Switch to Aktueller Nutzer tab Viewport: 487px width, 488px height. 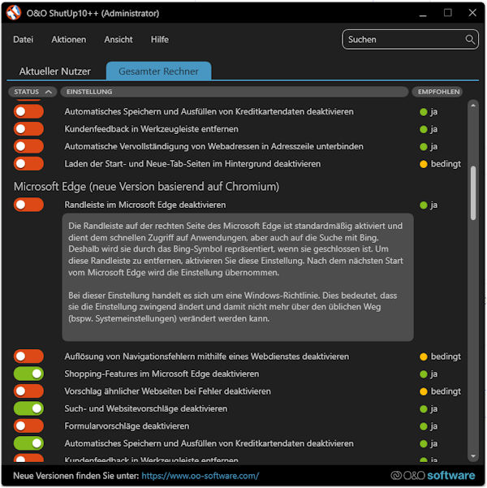click(54, 71)
